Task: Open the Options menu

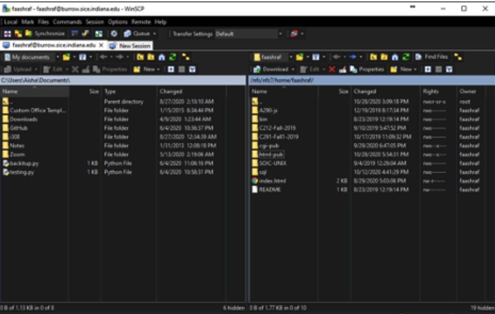Action: 118,22
